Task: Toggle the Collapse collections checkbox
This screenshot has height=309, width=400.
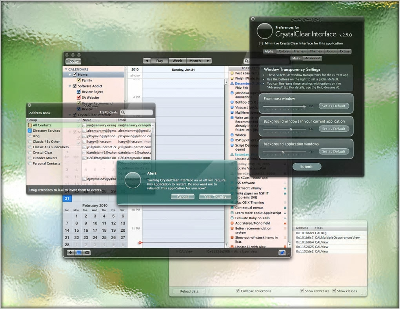Action: [x=238, y=291]
